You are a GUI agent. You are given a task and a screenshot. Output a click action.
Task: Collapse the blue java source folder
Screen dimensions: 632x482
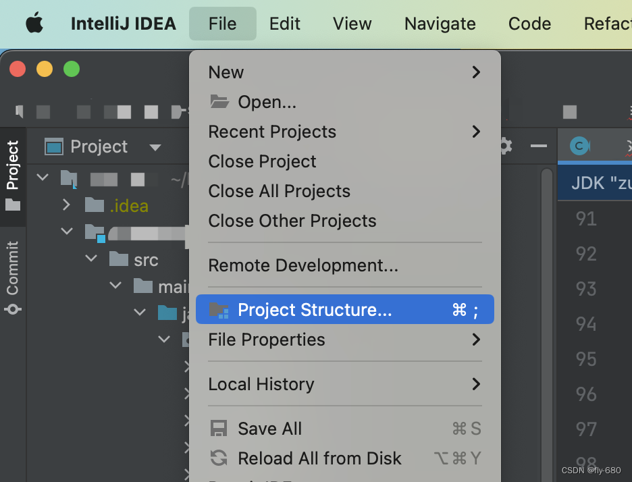pos(140,312)
